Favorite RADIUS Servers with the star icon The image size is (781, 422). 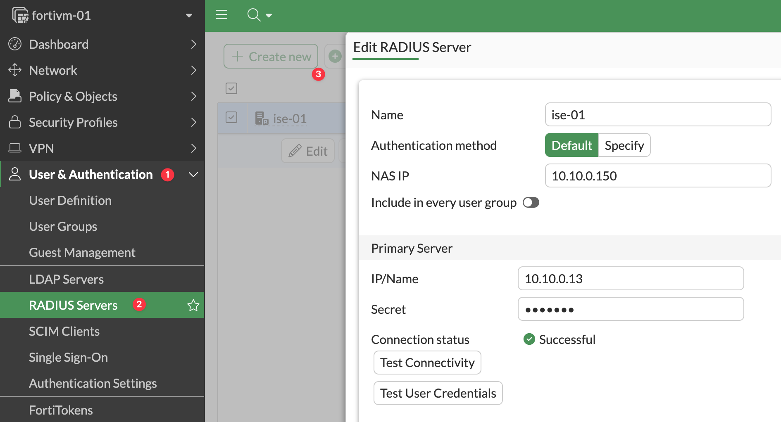click(x=193, y=305)
